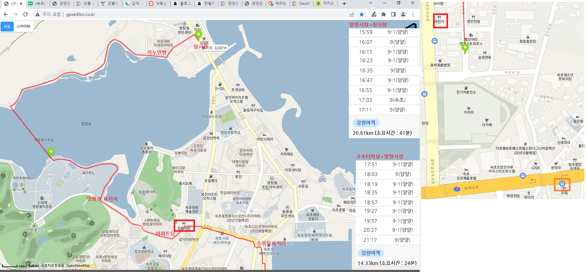Switch to the Daum tab

(302, 4)
